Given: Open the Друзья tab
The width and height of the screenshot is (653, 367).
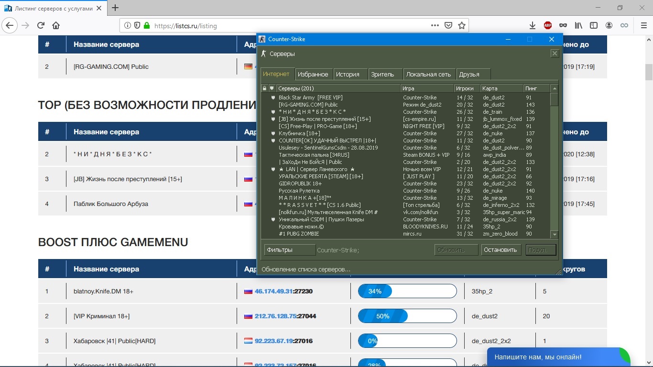Looking at the screenshot, I should click(x=474, y=74).
